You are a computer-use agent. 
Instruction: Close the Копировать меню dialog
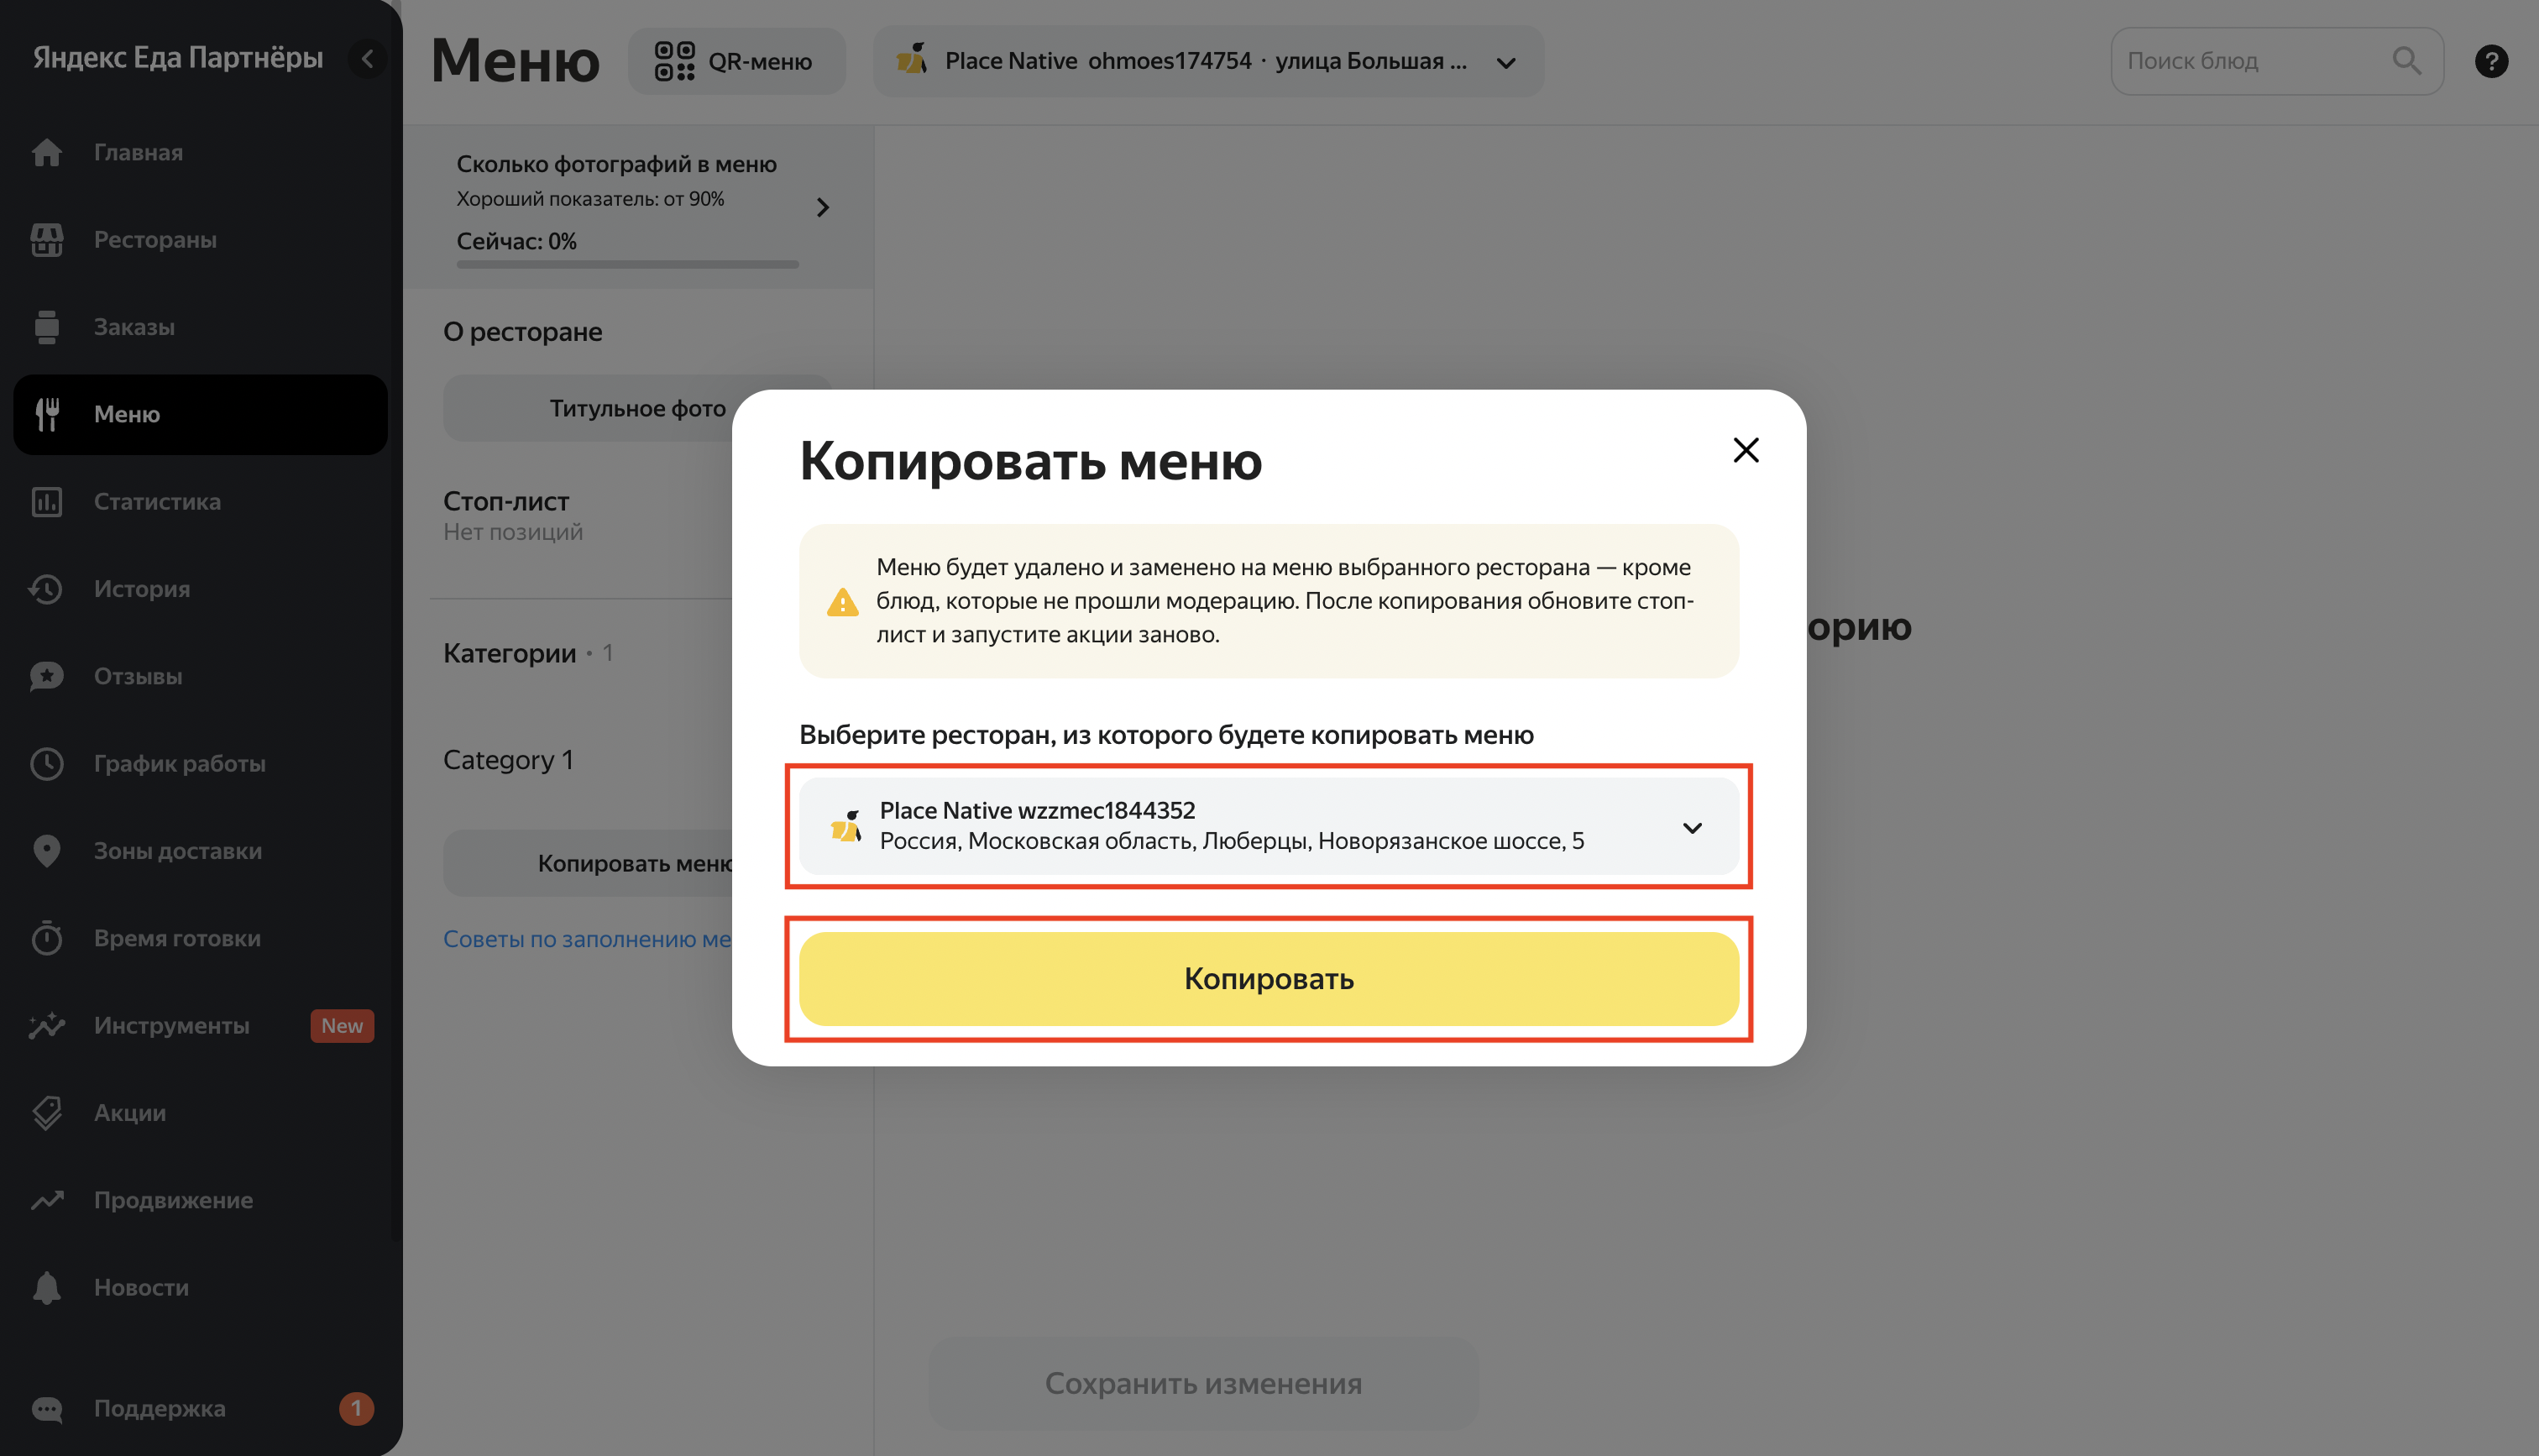pyautogui.click(x=1746, y=450)
